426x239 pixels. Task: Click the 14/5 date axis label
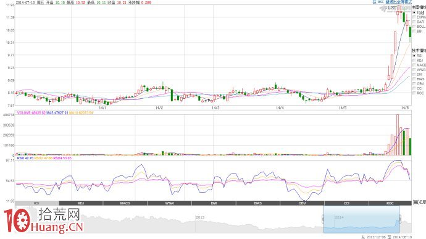343,108
